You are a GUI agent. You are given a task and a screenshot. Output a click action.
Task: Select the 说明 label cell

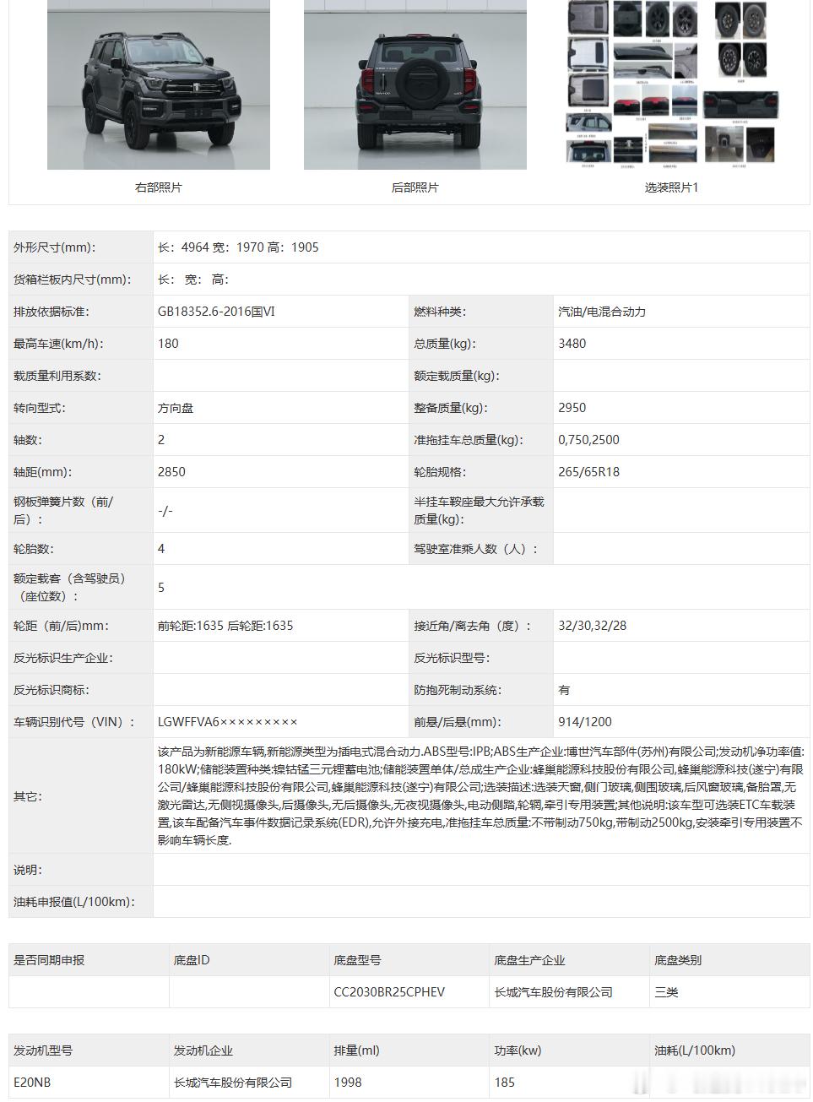81,870
